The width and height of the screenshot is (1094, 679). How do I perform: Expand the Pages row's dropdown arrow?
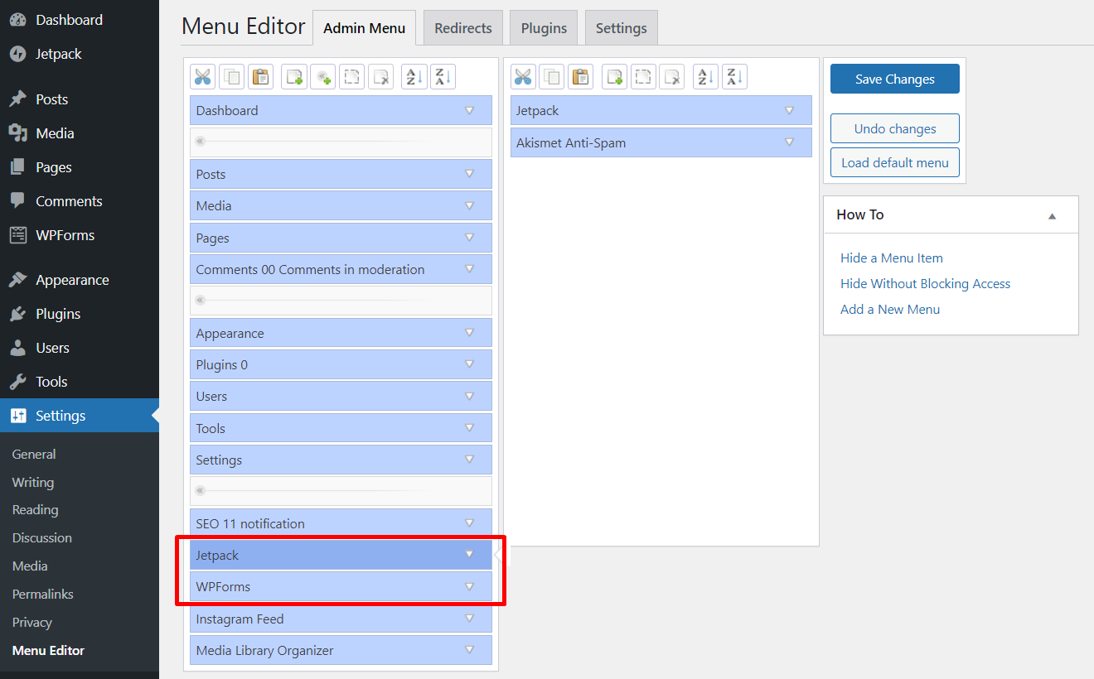click(469, 238)
